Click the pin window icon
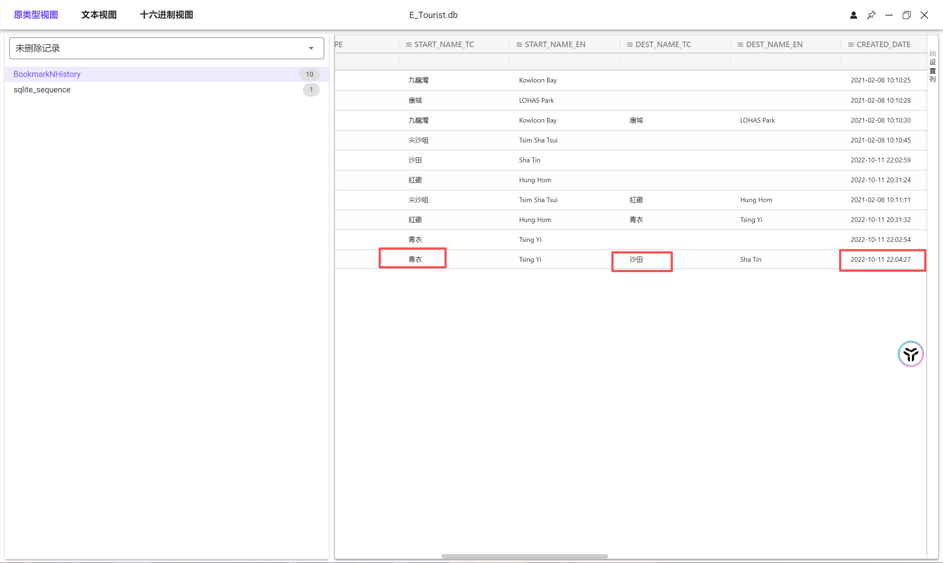943x563 pixels. [871, 15]
